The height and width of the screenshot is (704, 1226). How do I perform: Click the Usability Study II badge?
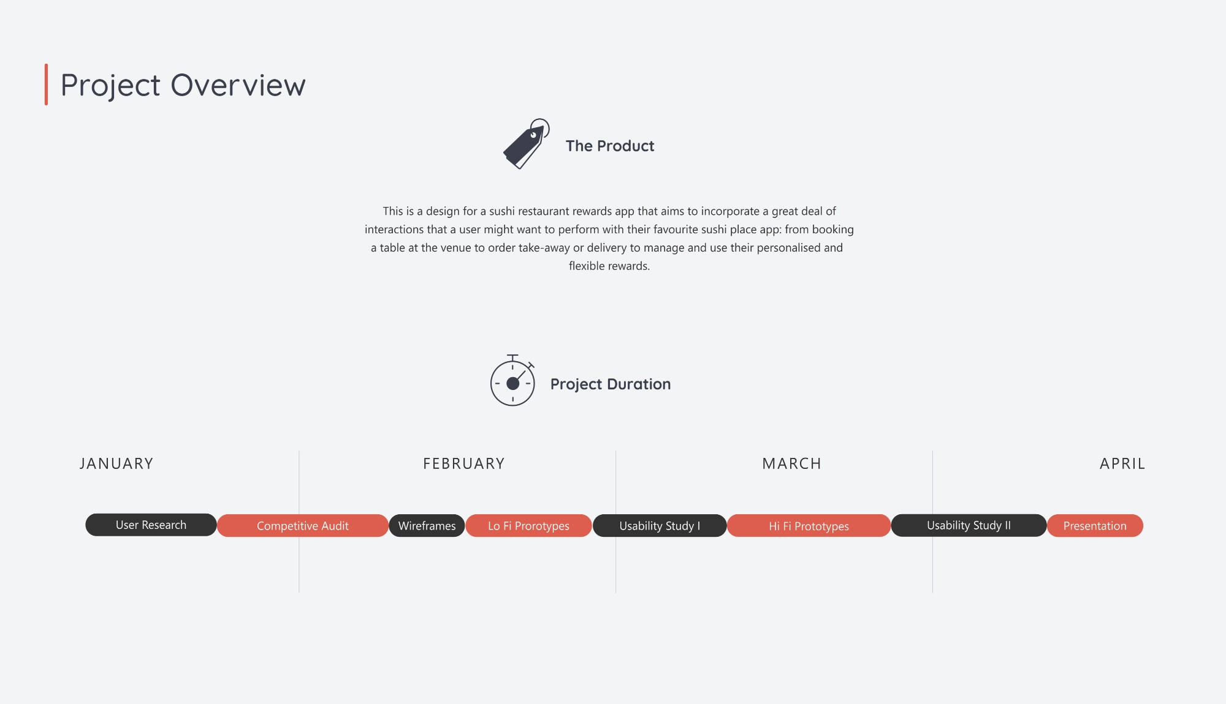[x=967, y=525]
